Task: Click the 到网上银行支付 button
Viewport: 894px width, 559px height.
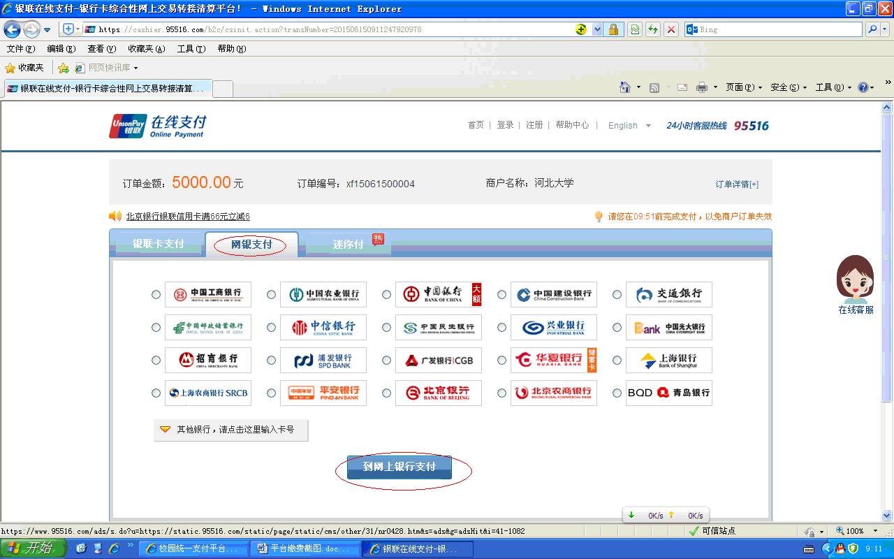Action: click(400, 467)
